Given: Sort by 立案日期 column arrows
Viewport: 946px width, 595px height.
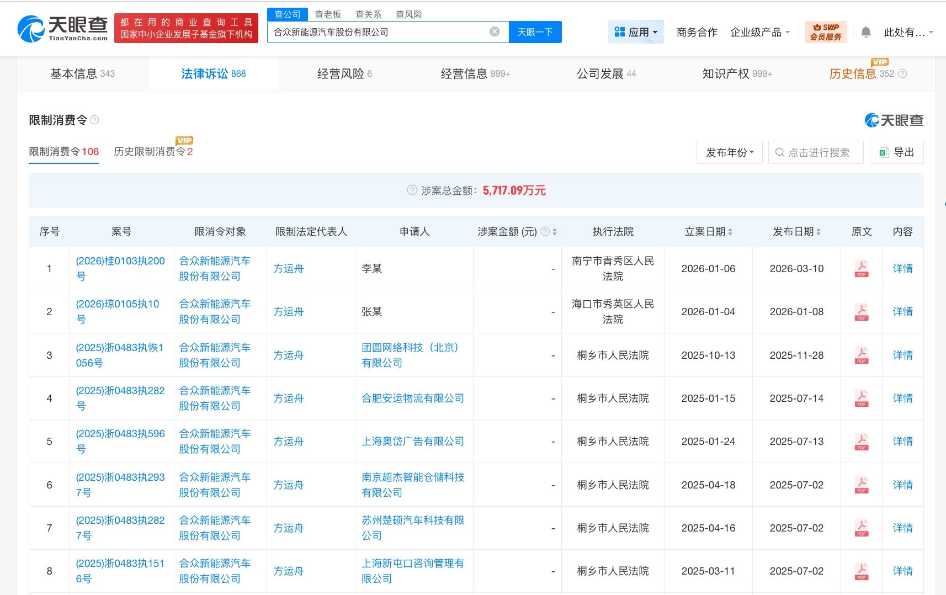Looking at the screenshot, I should click(730, 232).
